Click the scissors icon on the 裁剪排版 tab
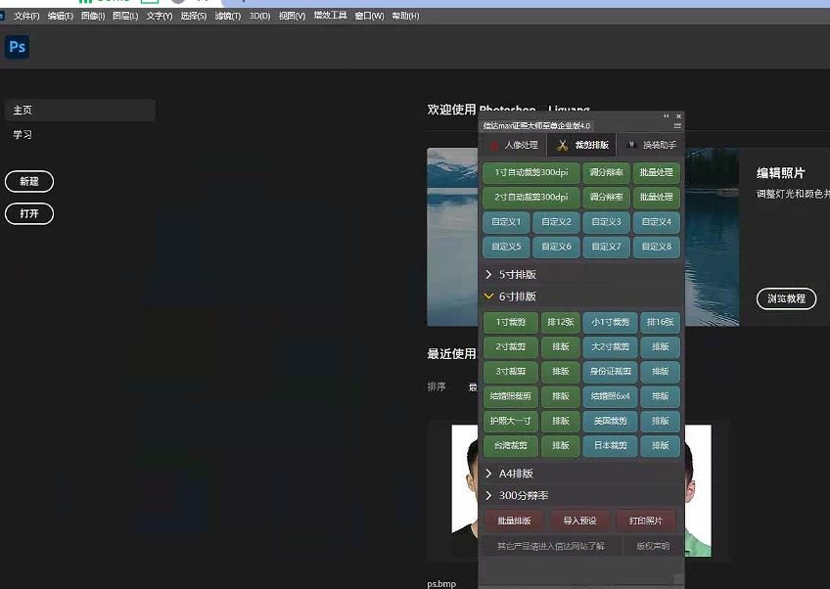 pyautogui.click(x=562, y=145)
